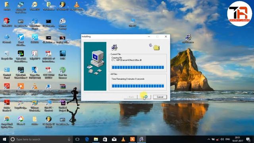Image resolution: width=254 pixels, height=143 pixels.
Task: Select the Format Factory desktop shortcut
Action: (x=63, y=24)
